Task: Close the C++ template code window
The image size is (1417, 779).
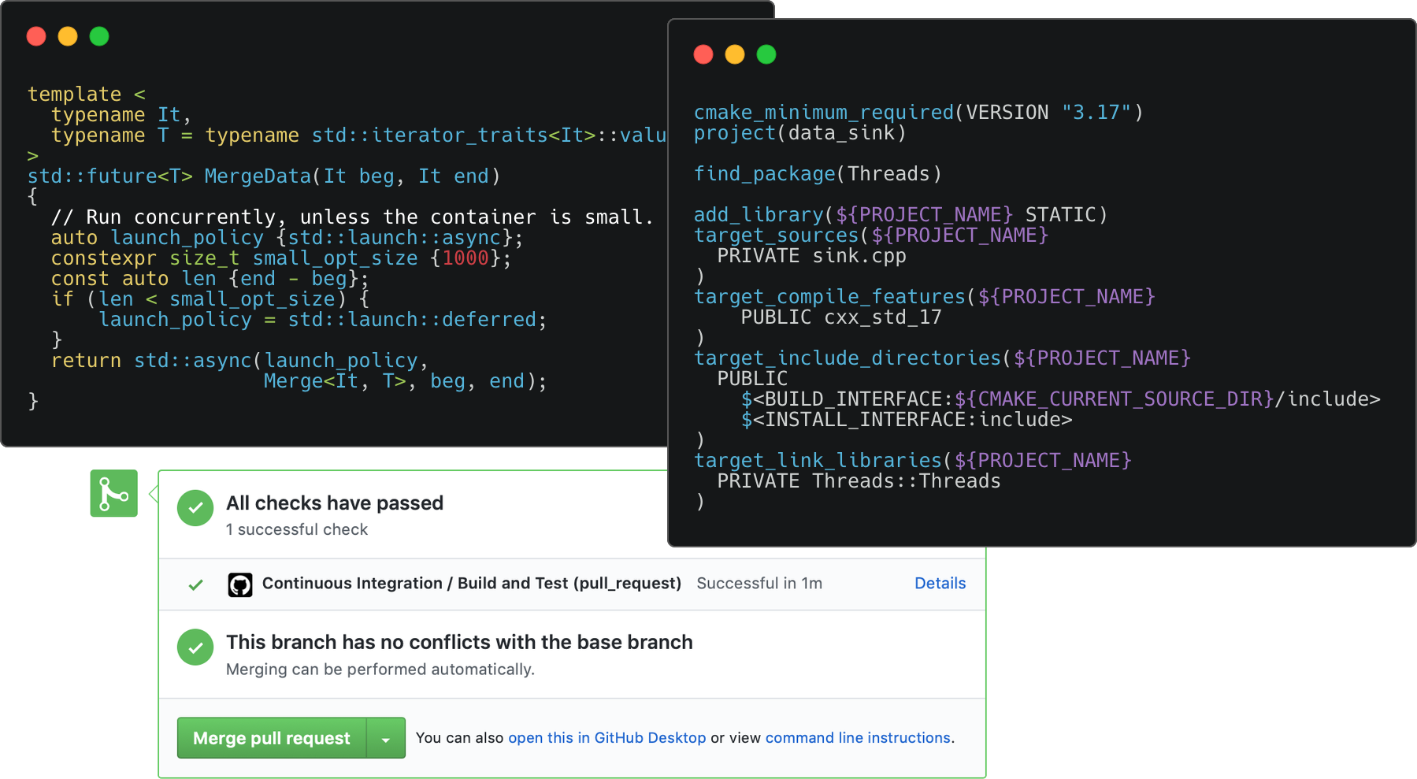Action: (35, 36)
